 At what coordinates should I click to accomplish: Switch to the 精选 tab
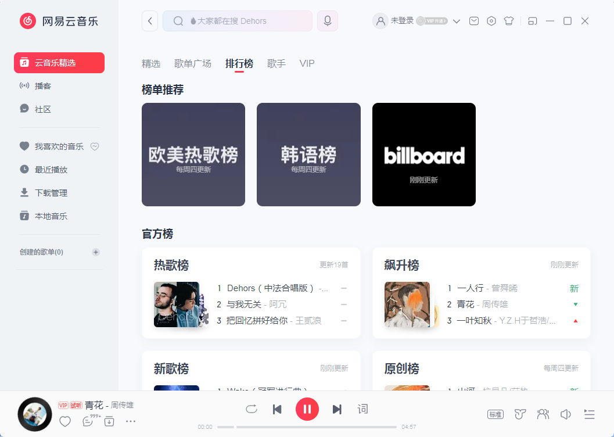151,63
